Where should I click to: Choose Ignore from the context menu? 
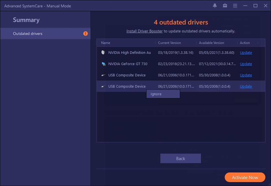pos(163,94)
